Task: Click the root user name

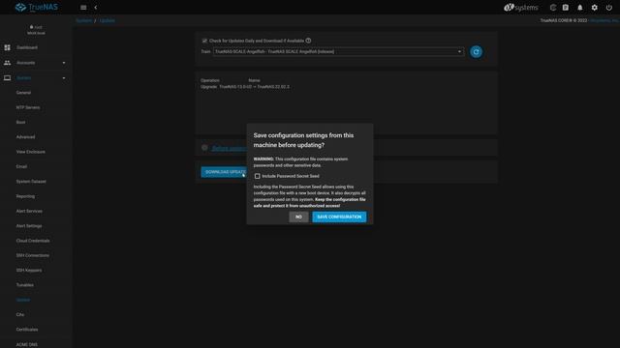Action: point(38,27)
